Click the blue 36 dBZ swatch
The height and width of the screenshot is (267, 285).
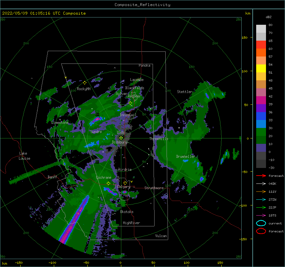click(261, 116)
